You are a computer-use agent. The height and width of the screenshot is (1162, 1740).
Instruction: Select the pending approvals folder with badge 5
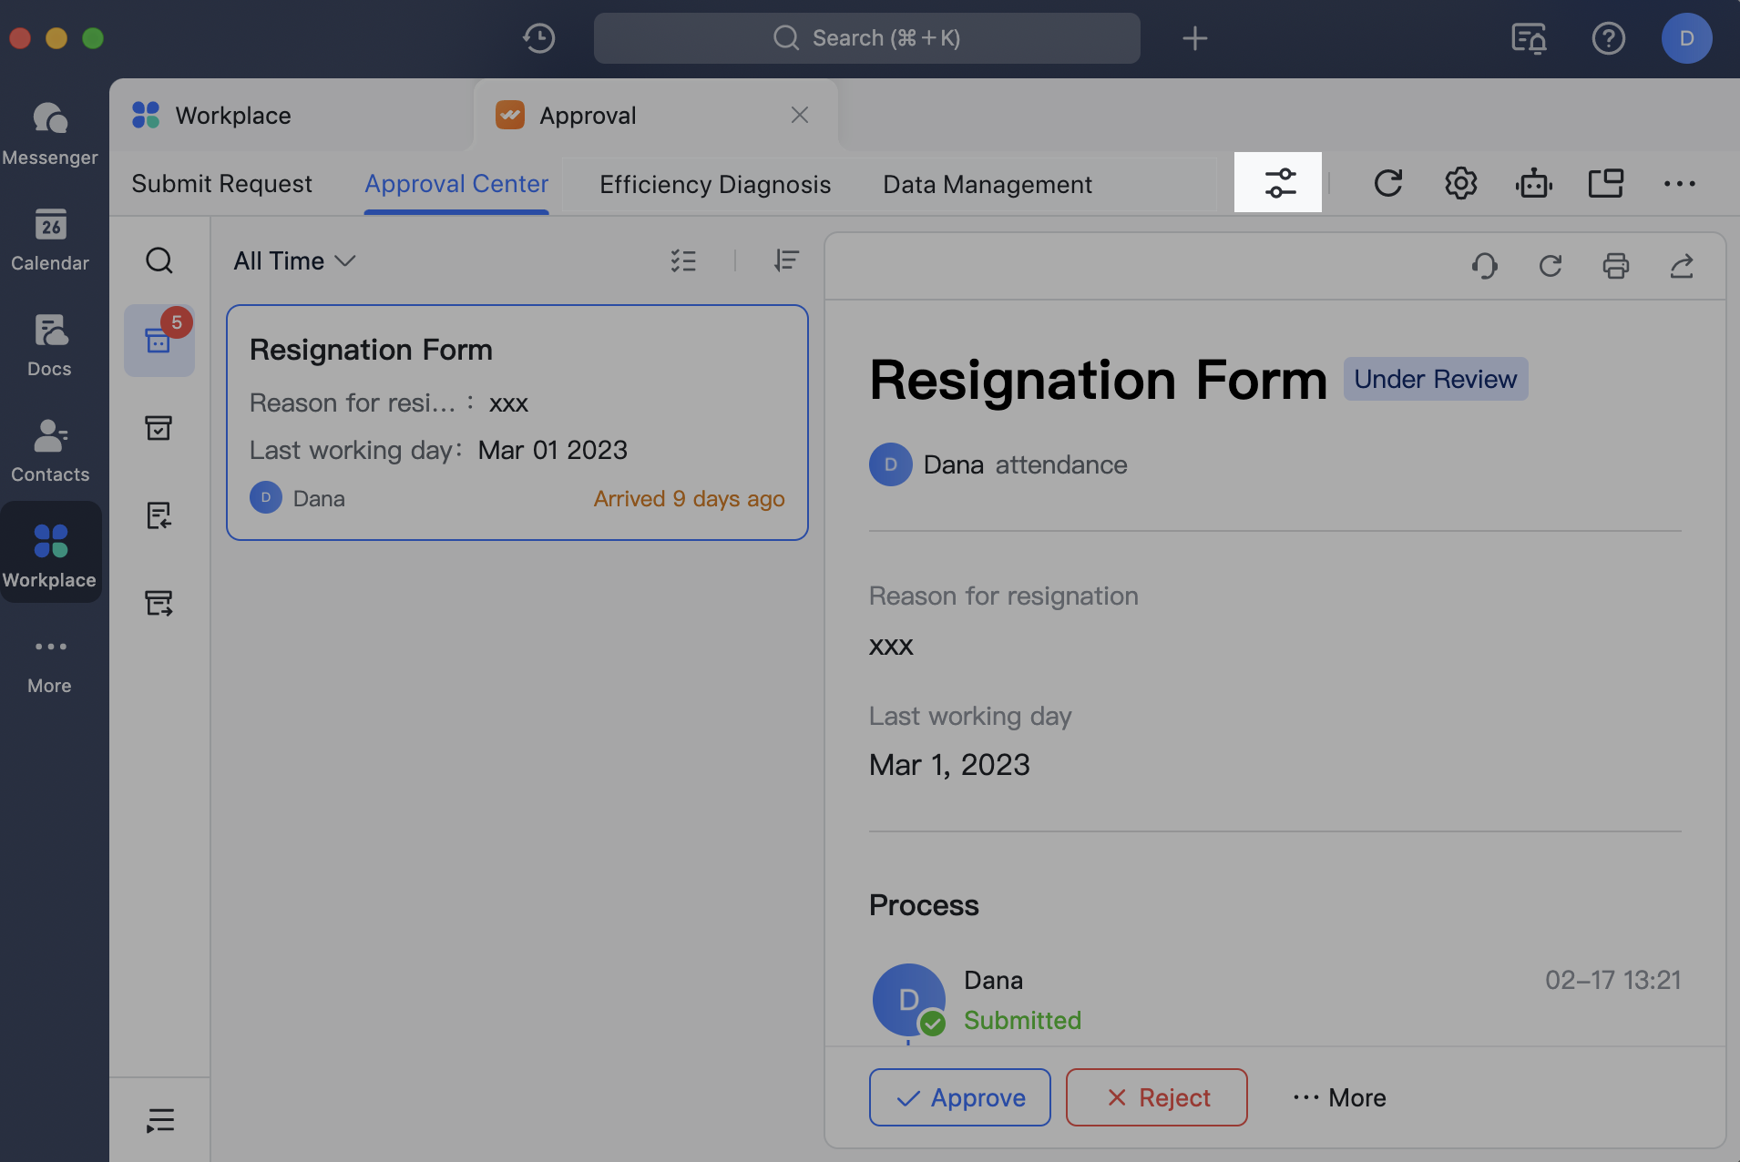[x=159, y=341]
